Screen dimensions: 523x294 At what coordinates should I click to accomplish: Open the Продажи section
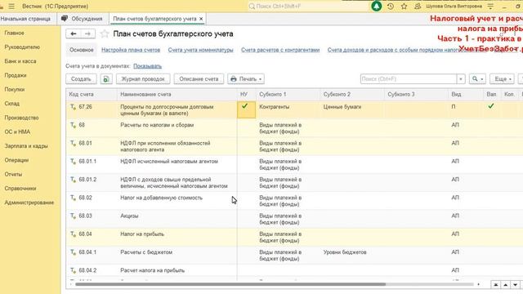(x=16, y=75)
